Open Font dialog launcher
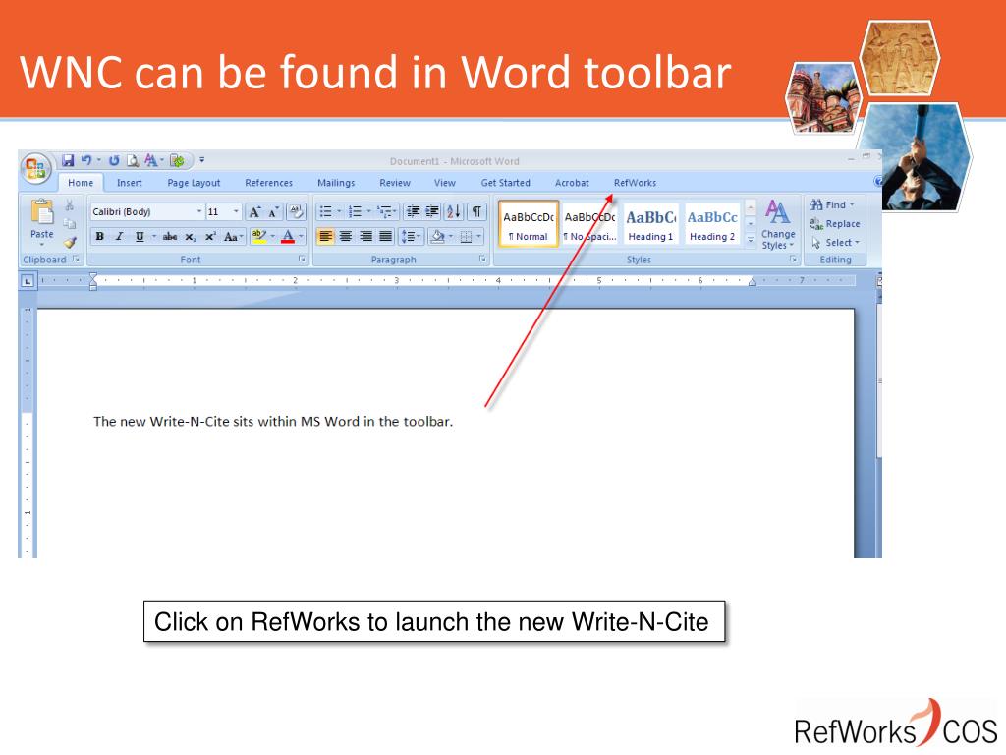This screenshot has height=755, width=1006. coord(302,260)
